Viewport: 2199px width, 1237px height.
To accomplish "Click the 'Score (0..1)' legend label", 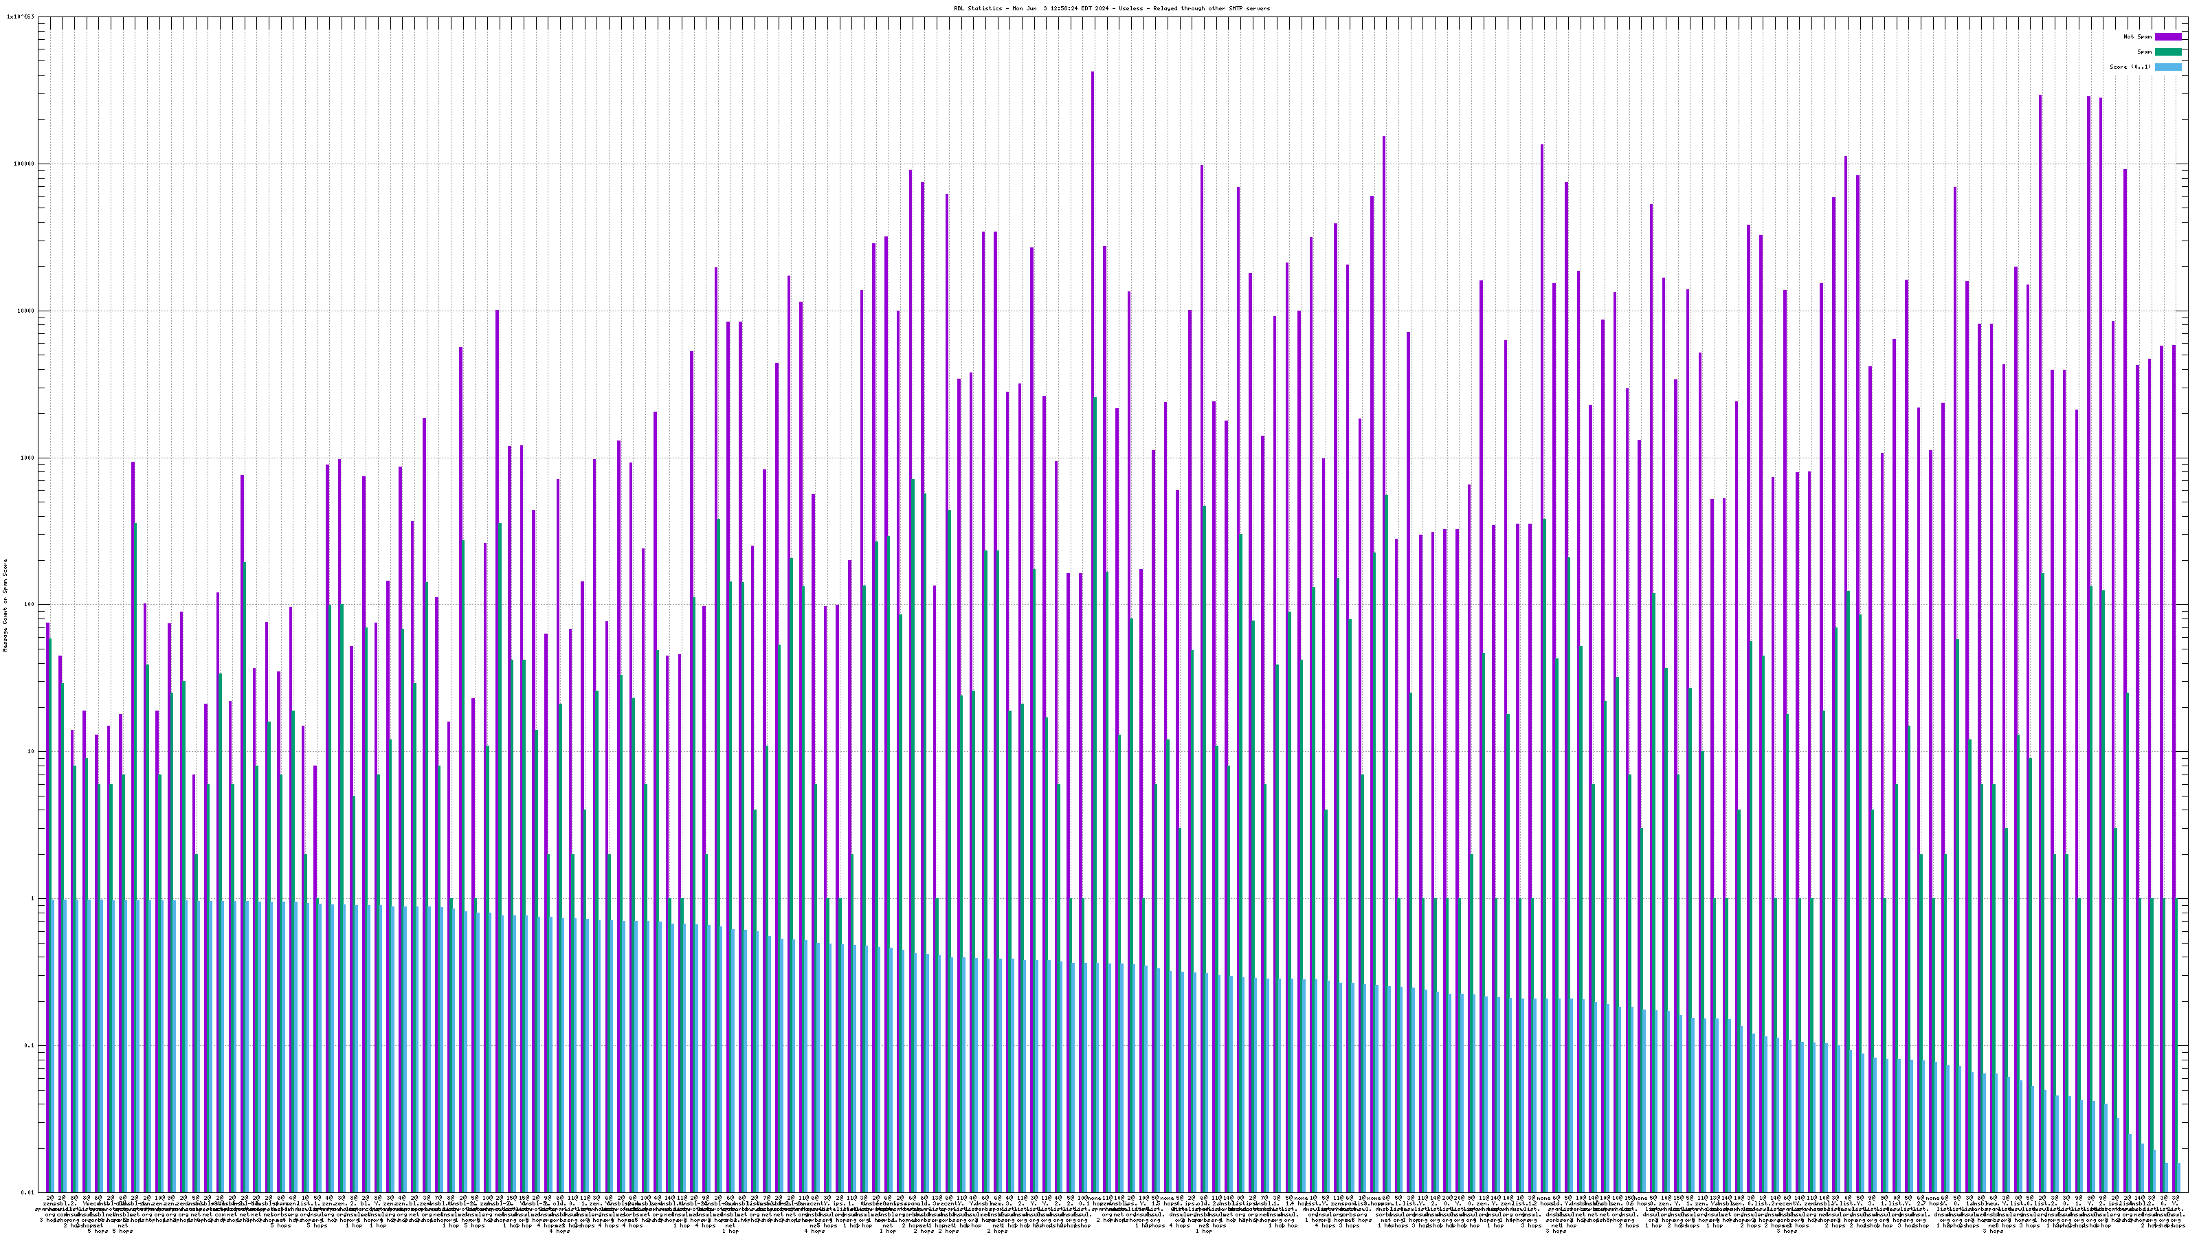I will [2130, 67].
